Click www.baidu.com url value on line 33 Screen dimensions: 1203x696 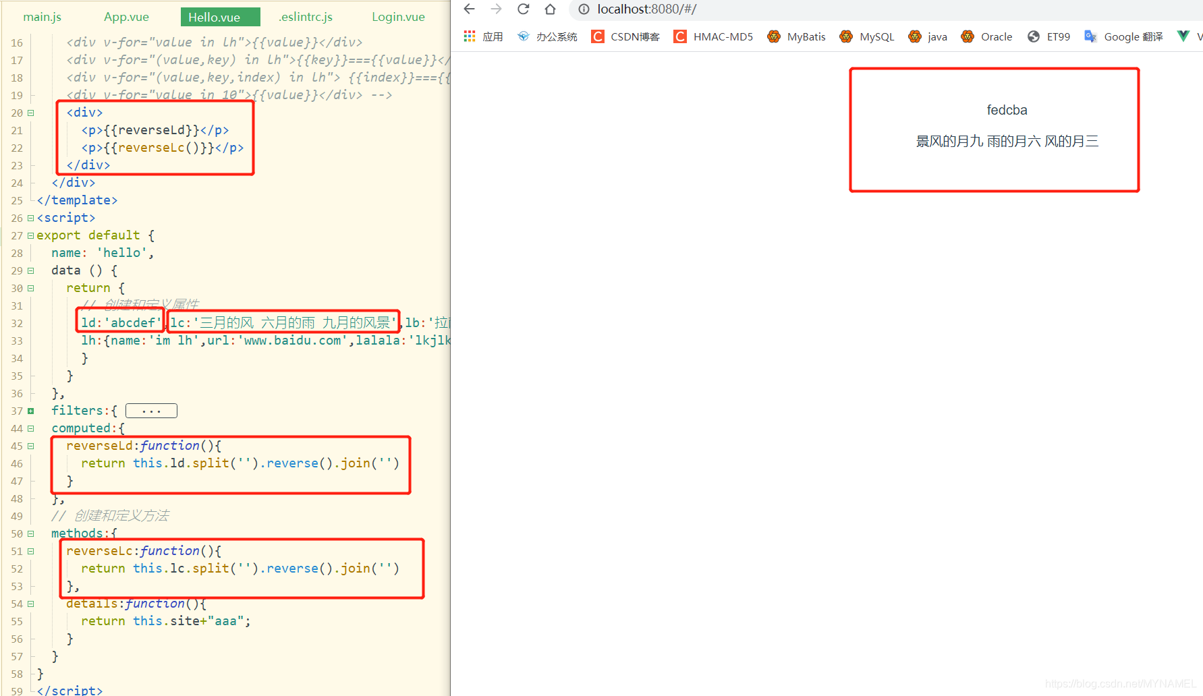click(x=292, y=341)
